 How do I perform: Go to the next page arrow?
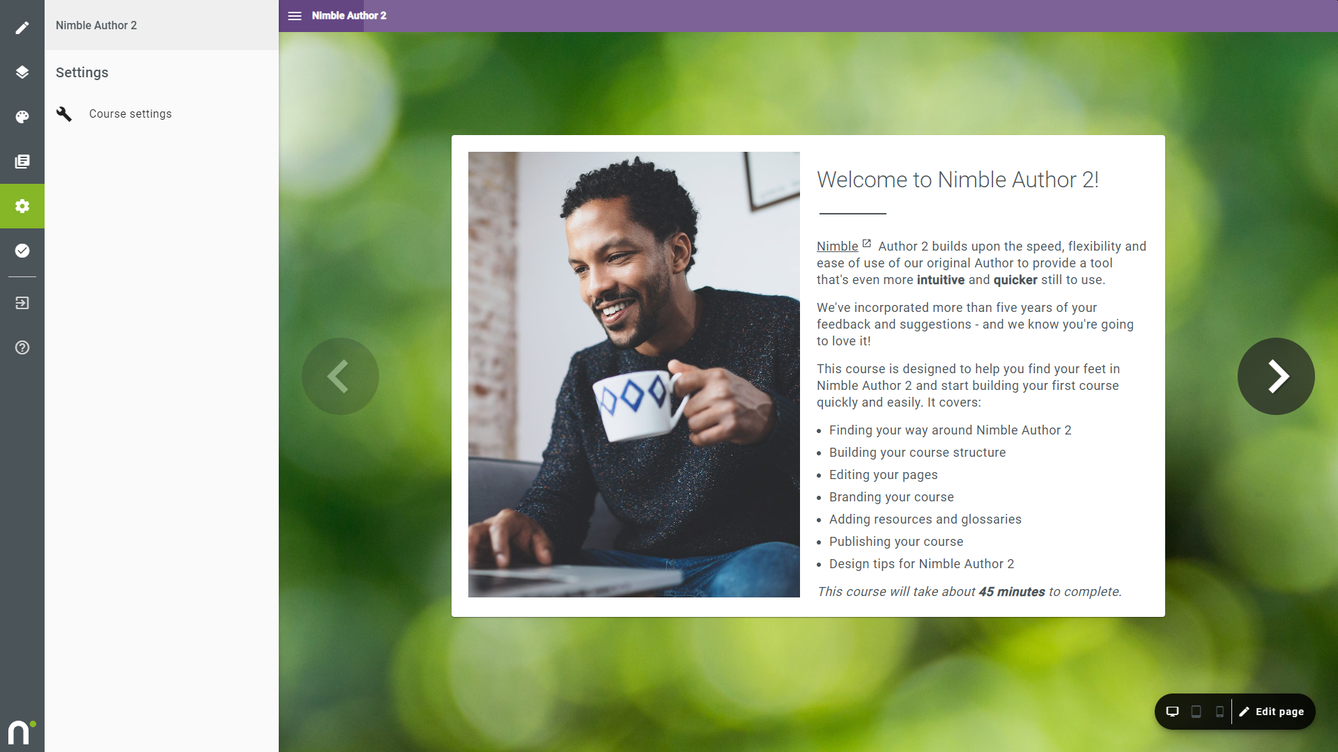pos(1276,377)
